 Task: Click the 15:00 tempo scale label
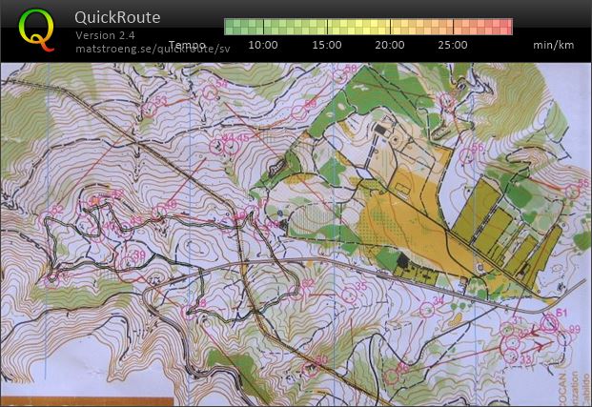click(327, 45)
